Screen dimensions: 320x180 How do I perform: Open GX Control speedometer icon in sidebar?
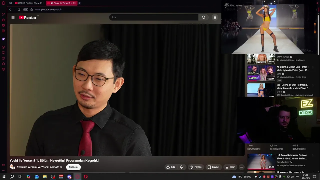tap(3, 14)
